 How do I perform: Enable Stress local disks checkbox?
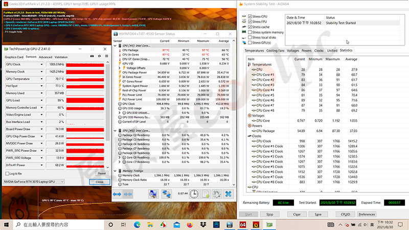pyautogui.click(x=250, y=37)
